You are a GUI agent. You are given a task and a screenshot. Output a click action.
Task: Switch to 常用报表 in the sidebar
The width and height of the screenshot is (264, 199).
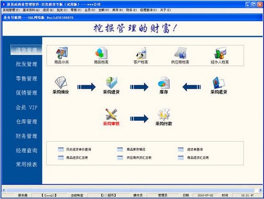[26, 165]
